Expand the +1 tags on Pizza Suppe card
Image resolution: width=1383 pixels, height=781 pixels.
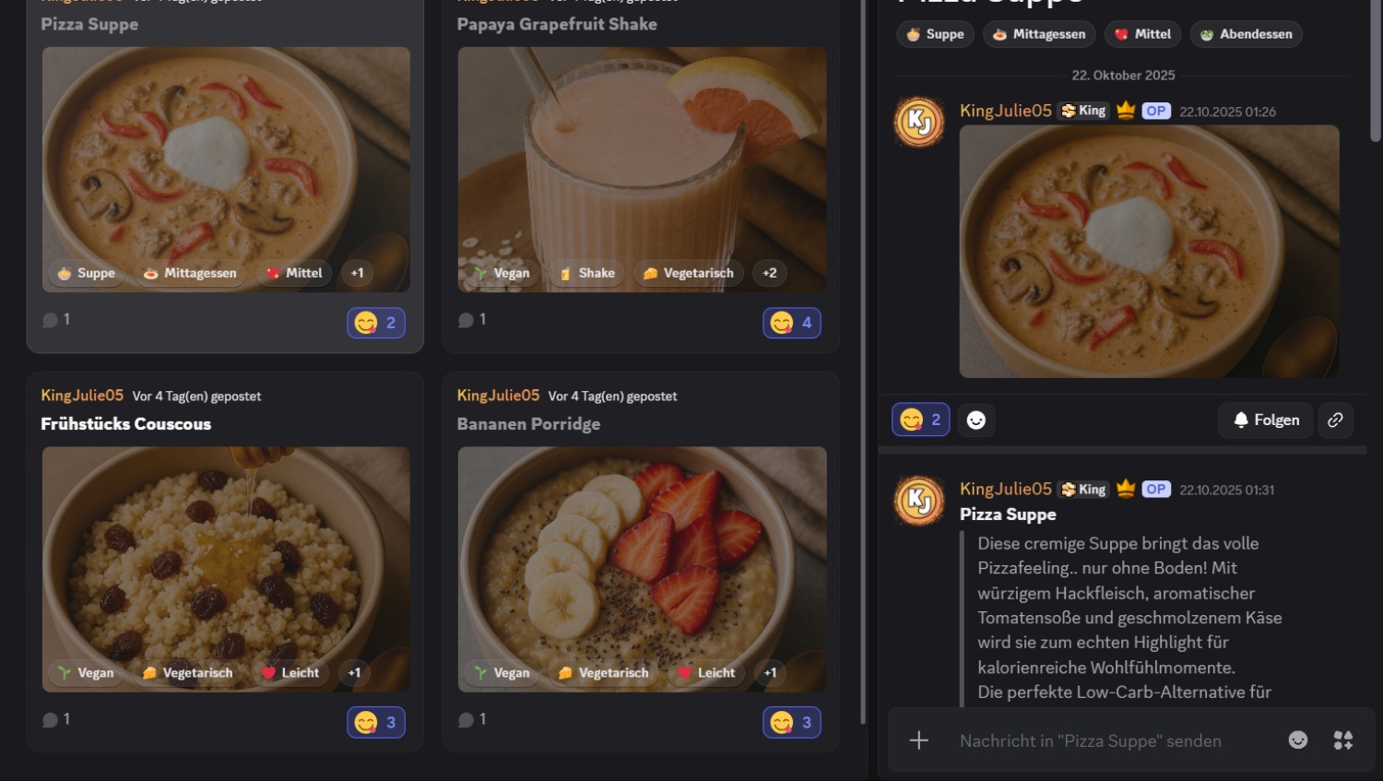[x=358, y=273]
